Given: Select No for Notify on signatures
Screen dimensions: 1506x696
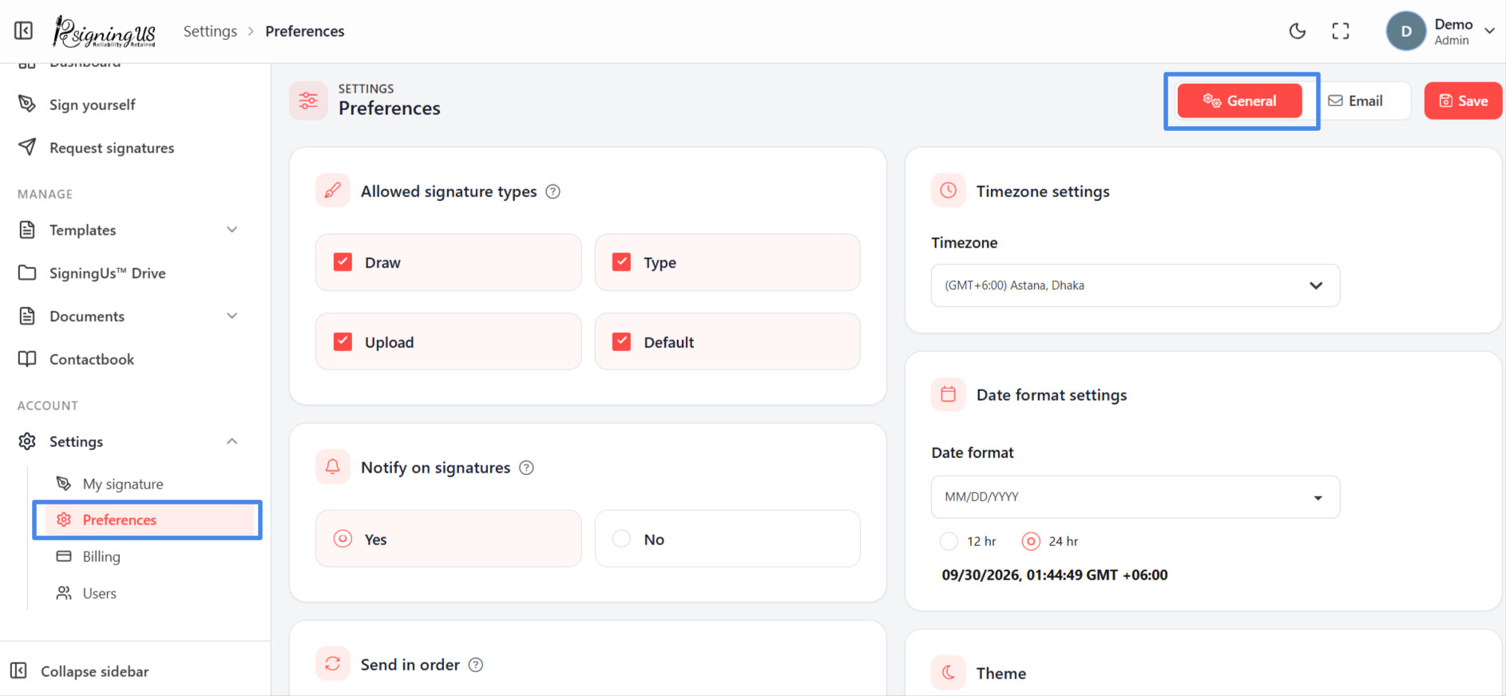Looking at the screenshot, I should pos(727,539).
